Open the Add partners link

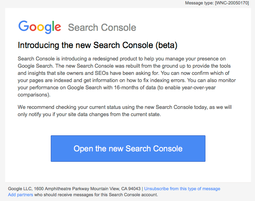[x=20, y=195]
